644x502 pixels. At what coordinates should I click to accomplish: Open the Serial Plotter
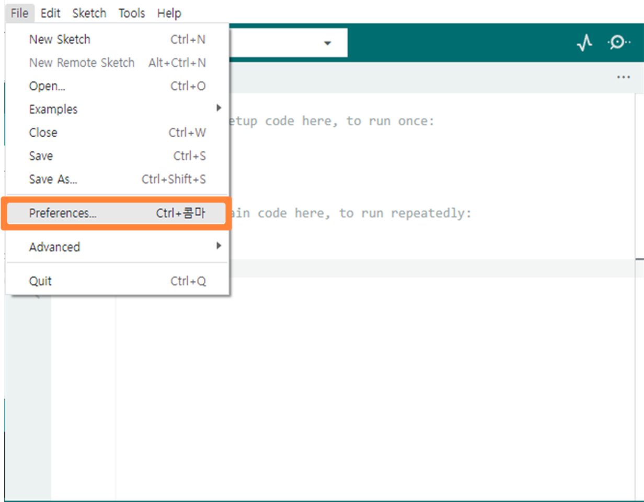tap(584, 43)
